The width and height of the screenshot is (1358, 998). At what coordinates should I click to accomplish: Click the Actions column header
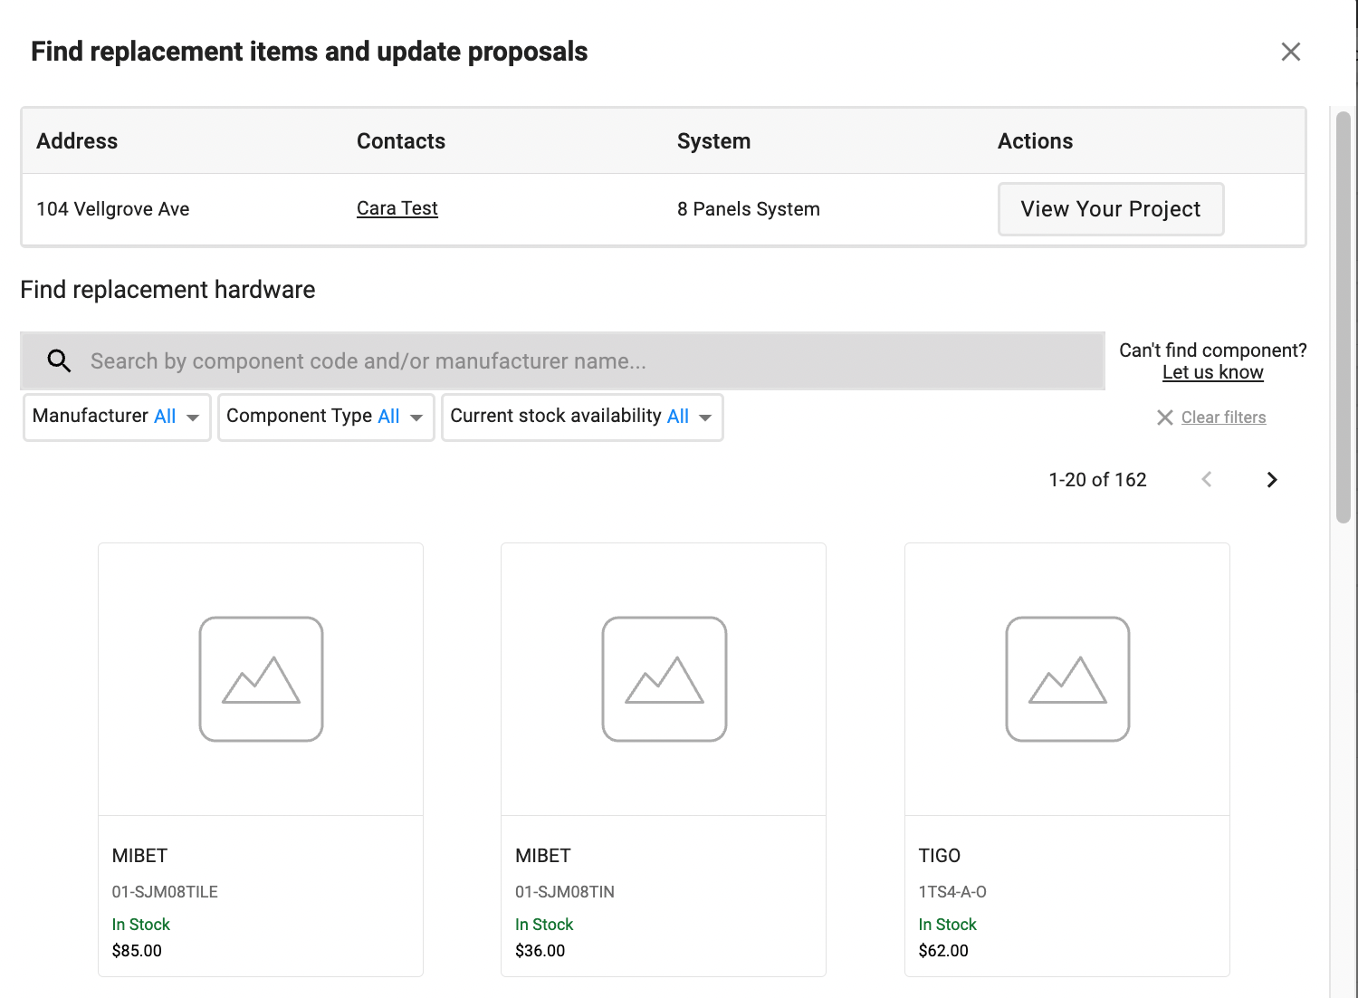(1036, 141)
